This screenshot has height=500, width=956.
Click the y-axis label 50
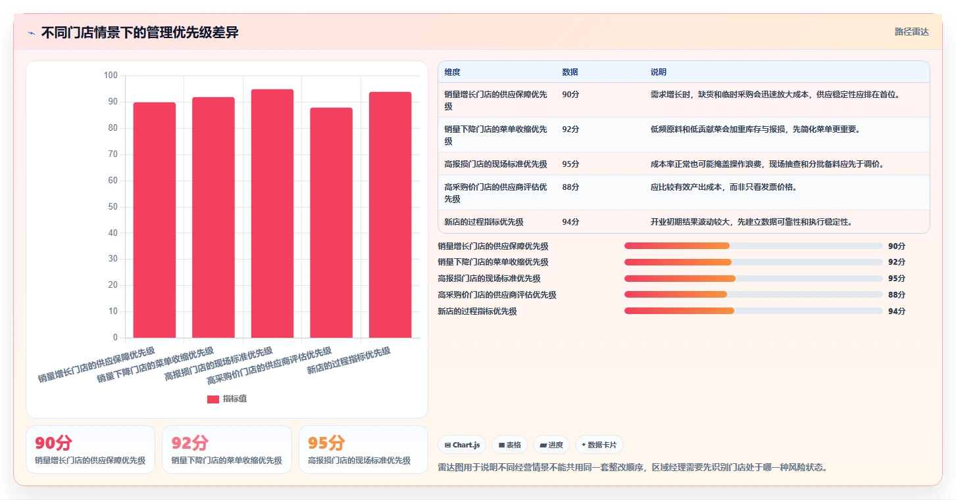point(113,207)
